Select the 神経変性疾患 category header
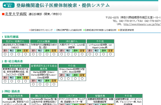 [x=16, y=96]
